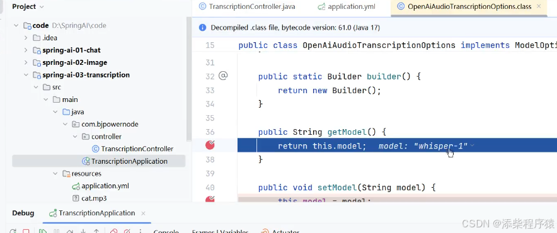The width and height of the screenshot is (557, 233).
Task: Open the Project view dropdown
Action: tap(28, 6)
